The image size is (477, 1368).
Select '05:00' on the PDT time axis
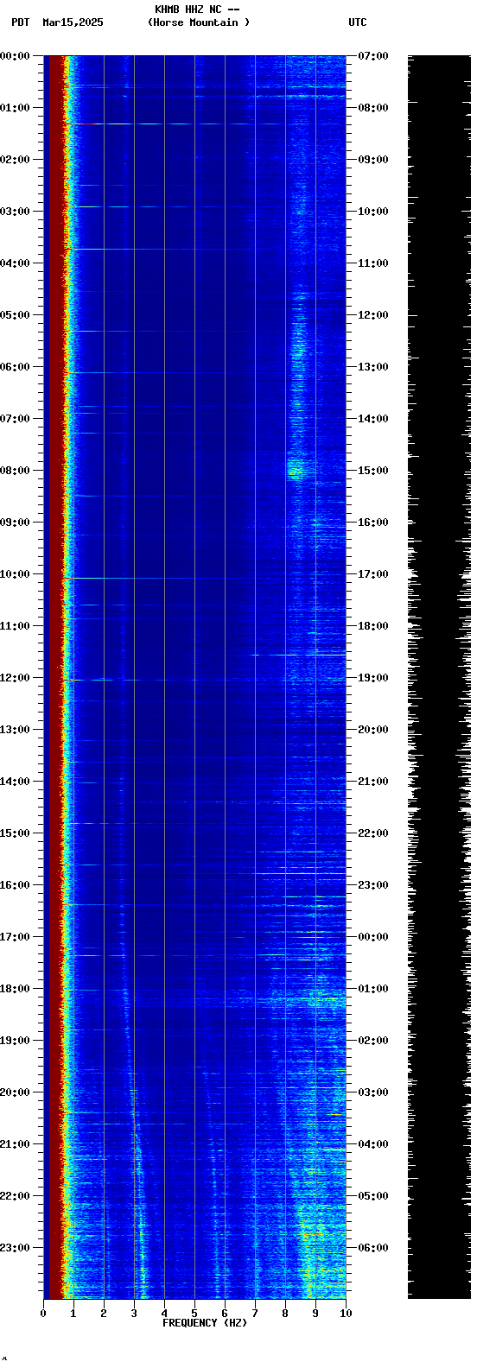(x=16, y=315)
